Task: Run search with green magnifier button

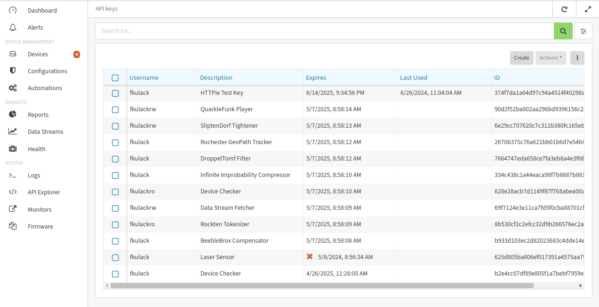Action: coord(563,31)
